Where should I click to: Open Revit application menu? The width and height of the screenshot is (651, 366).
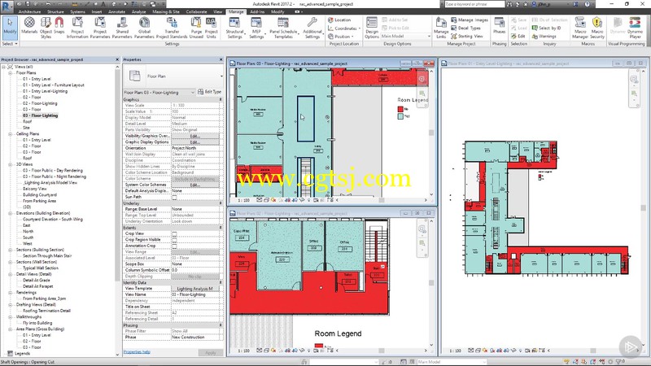click(x=7, y=6)
